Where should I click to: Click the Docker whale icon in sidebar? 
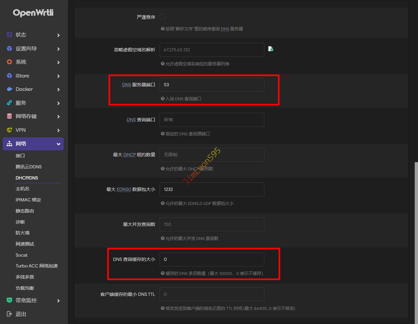pos(9,89)
